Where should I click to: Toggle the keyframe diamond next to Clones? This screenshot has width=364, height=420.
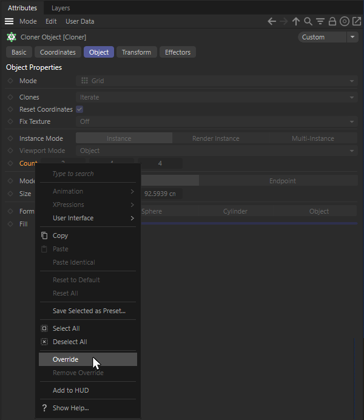pyautogui.click(x=10, y=97)
